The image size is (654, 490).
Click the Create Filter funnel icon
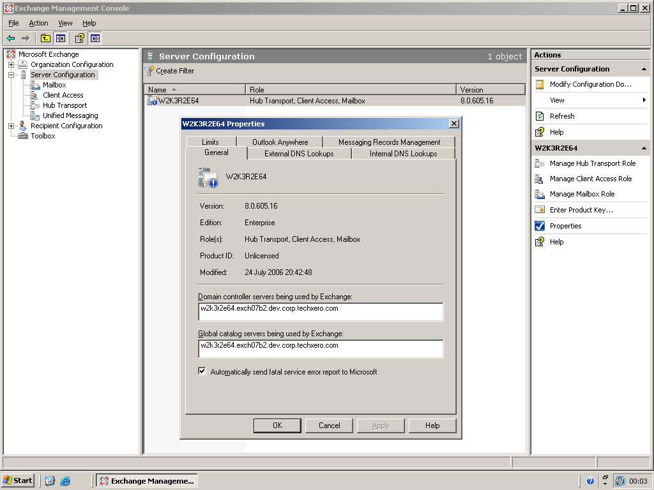click(x=149, y=71)
